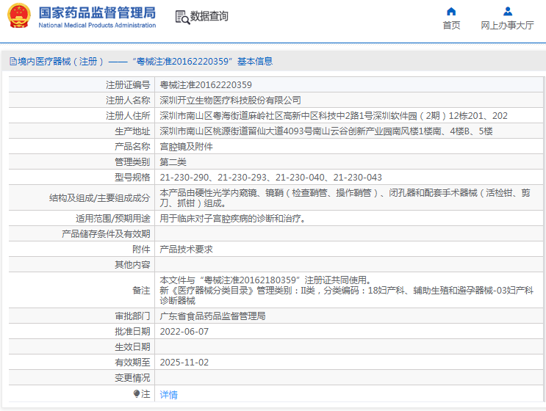The image size is (546, 411).
Task: Click the 型号规格 value 21-230-290 row
Action: pos(270,178)
